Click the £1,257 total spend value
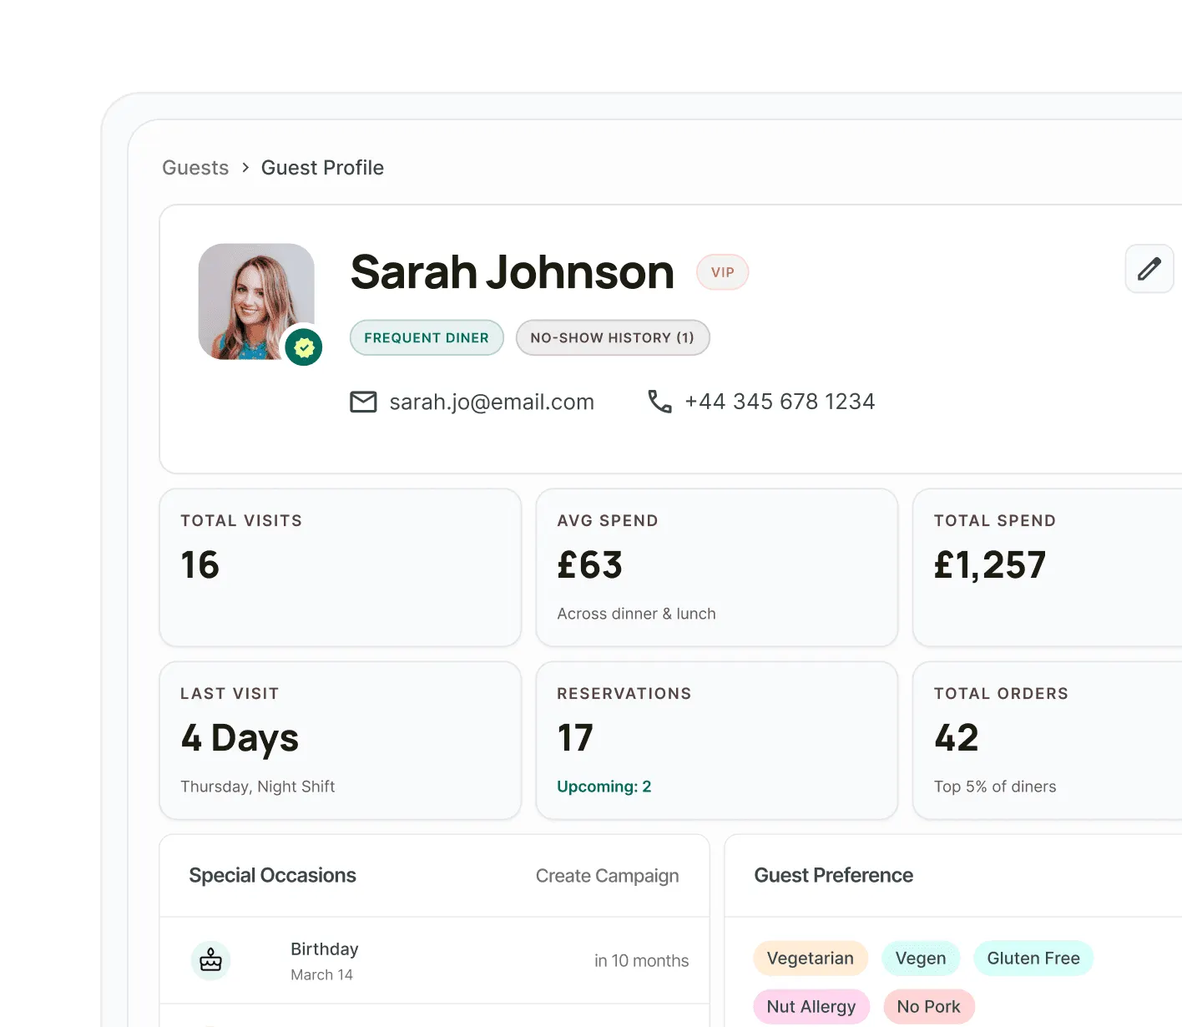Viewport: 1182px width, 1027px height. 990,565
